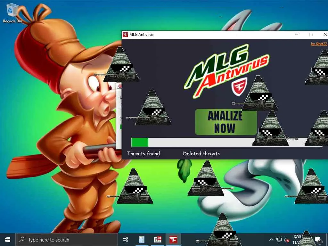This screenshot has height=246, width=328.
Task: Open Task View in the taskbar
Action: (126, 240)
